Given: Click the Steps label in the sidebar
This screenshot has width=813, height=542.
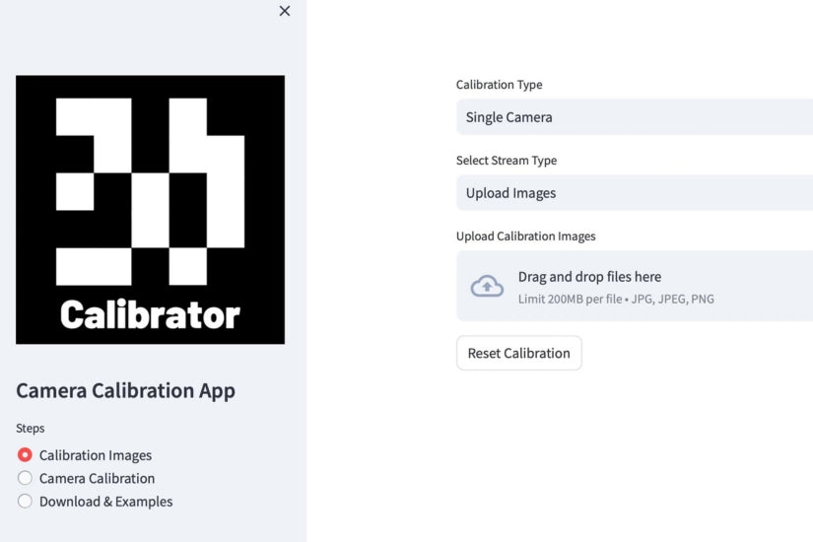Looking at the screenshot, I should point(30,429).
